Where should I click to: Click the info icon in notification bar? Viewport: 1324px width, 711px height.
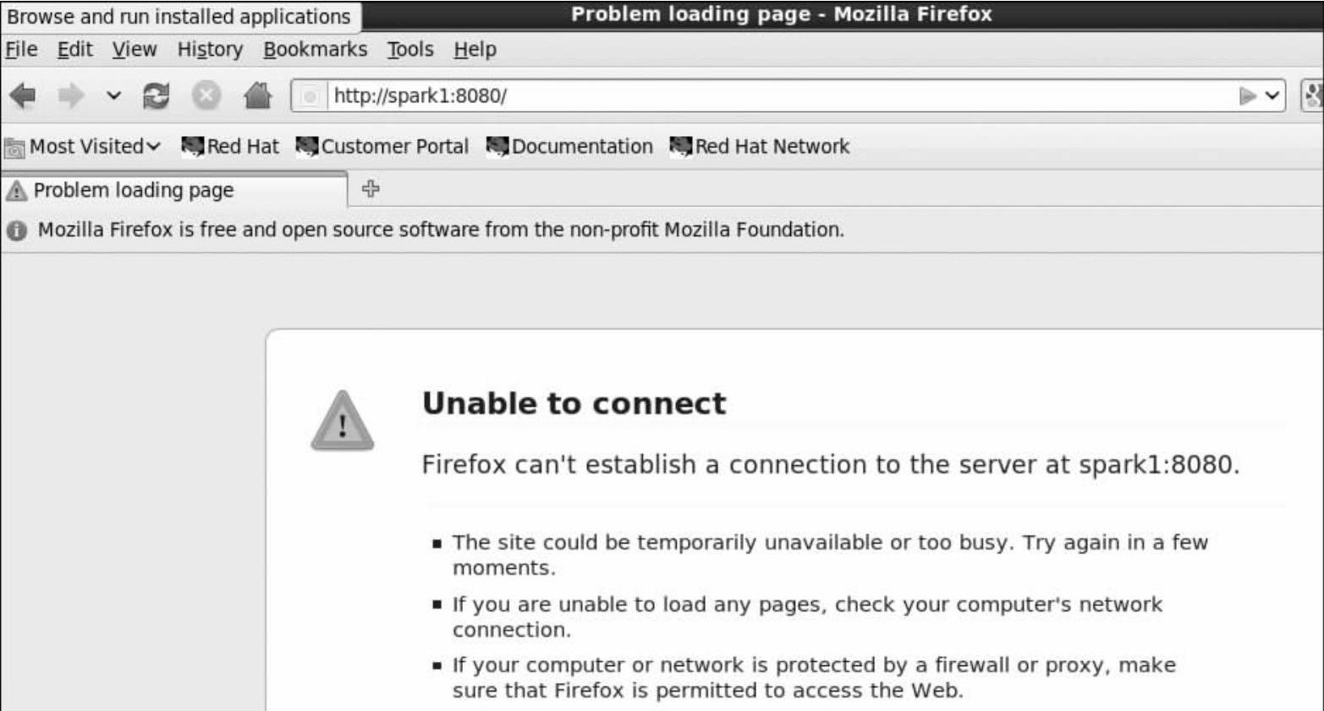click(17, 230)
